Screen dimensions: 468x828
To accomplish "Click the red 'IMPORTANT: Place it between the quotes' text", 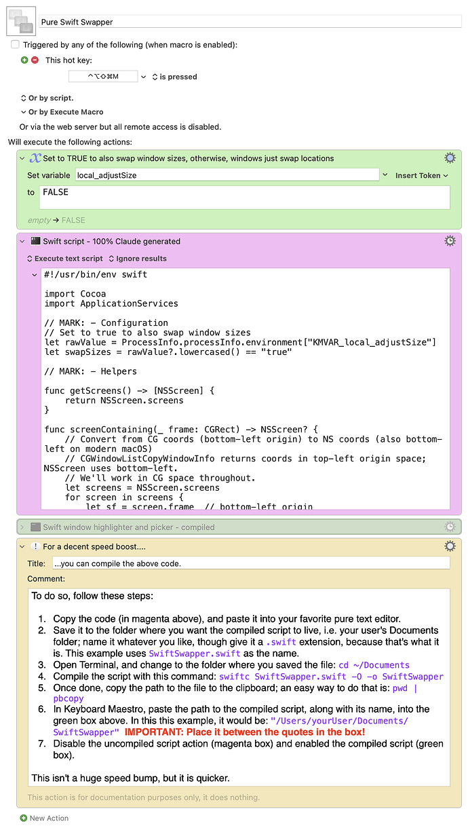I will (x=245, y=732).
